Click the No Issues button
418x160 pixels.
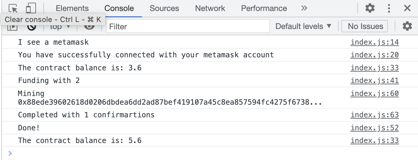click(x=365, y=26)
